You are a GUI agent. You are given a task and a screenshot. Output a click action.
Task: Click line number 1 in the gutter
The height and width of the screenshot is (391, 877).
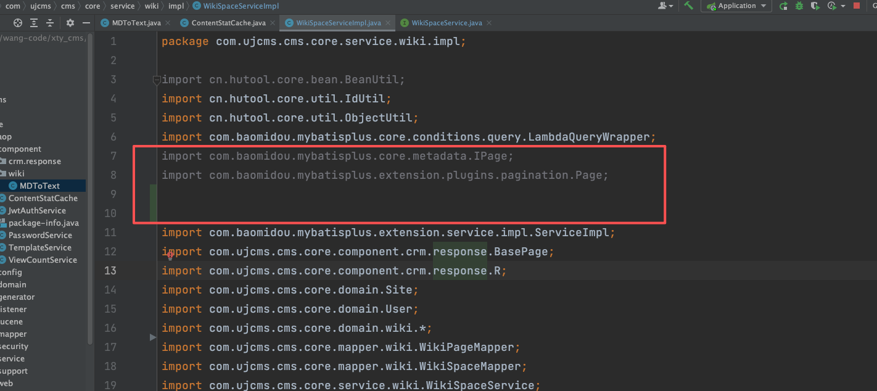coord(113,42)
